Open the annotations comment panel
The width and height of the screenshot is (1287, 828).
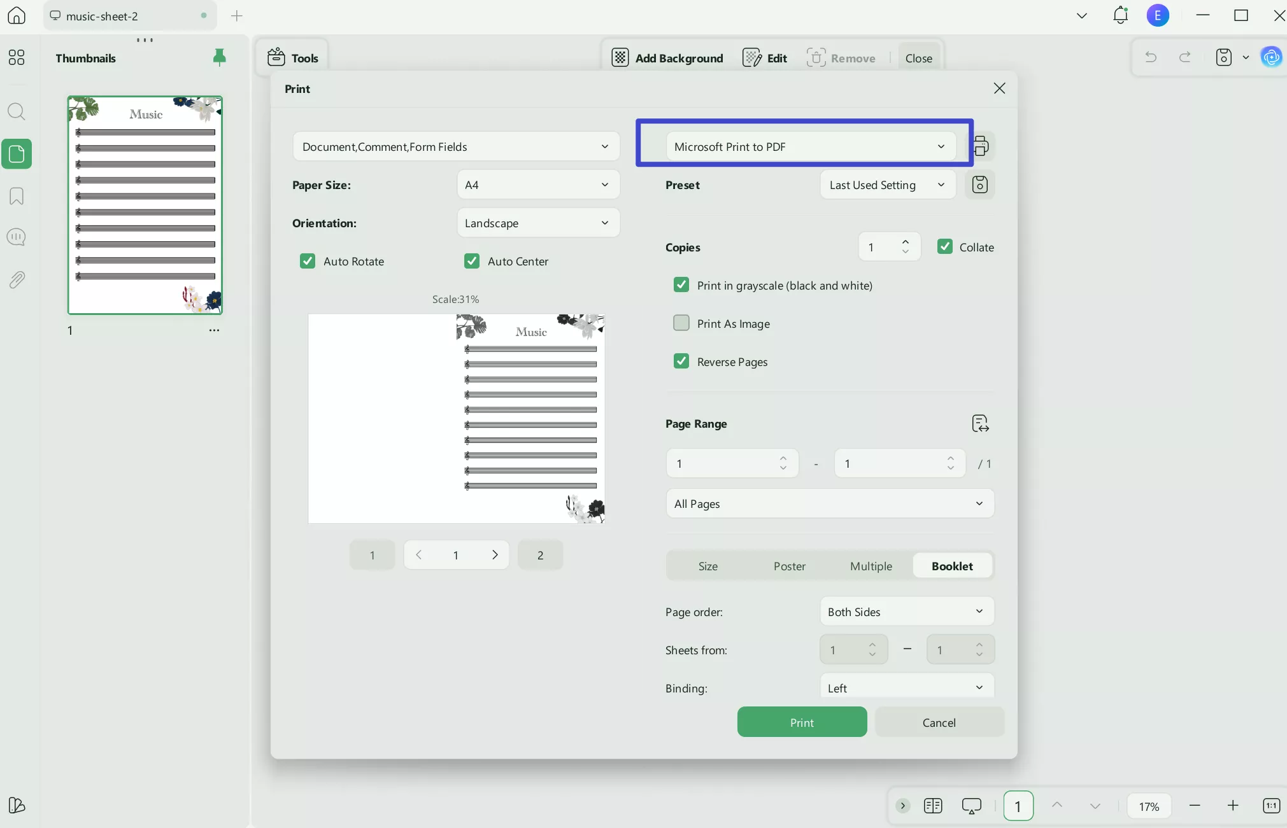point(17,237)
